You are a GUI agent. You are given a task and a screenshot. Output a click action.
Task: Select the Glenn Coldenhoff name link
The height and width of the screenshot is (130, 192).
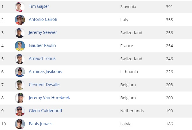point(45,111)
